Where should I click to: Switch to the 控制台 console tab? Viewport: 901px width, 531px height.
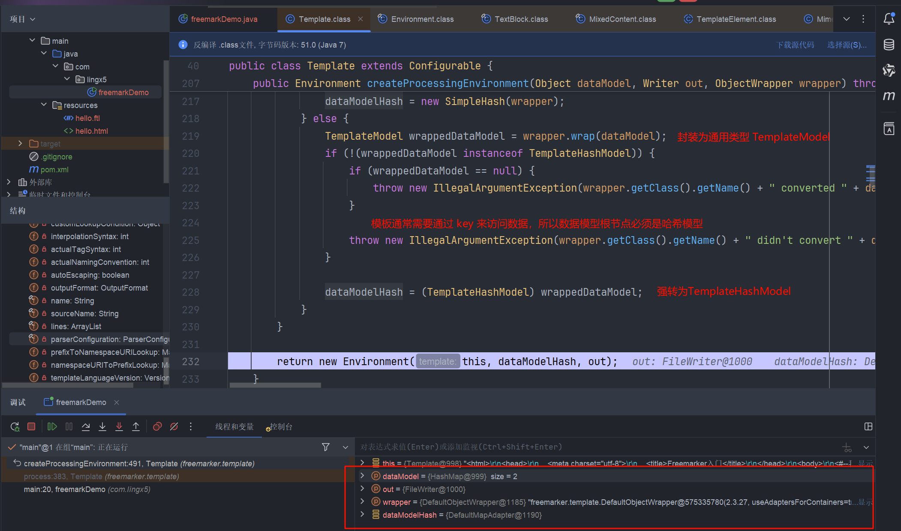[x=281, y=427]
